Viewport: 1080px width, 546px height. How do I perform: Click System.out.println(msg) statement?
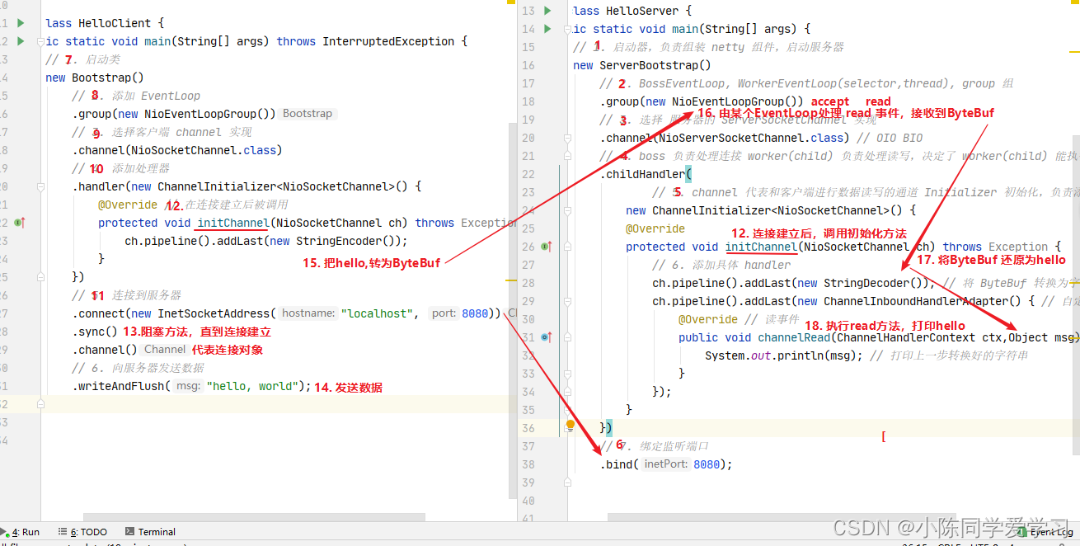pyautogui.click(x=784, y=355)
